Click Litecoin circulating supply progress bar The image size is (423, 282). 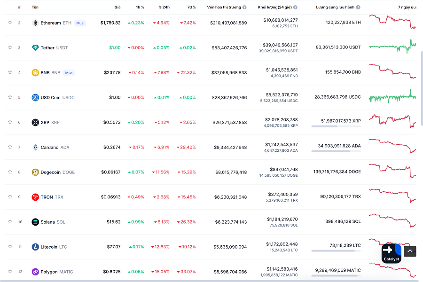tap(336, 251)
